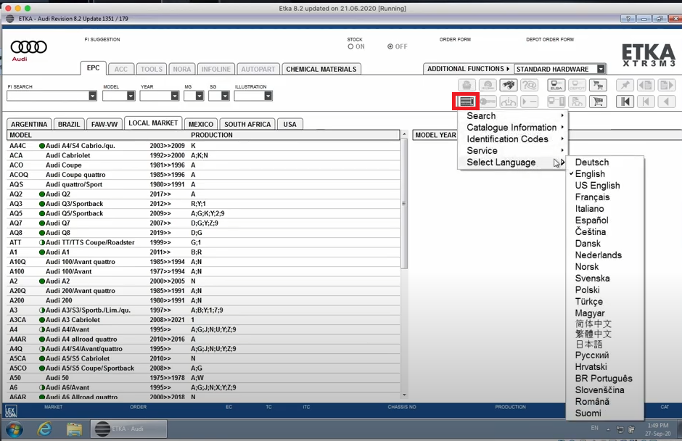The height and width of the screenshot is (441, 682).
Task: Click the PRODUCTION column header
Action: [x=212, y=135]
